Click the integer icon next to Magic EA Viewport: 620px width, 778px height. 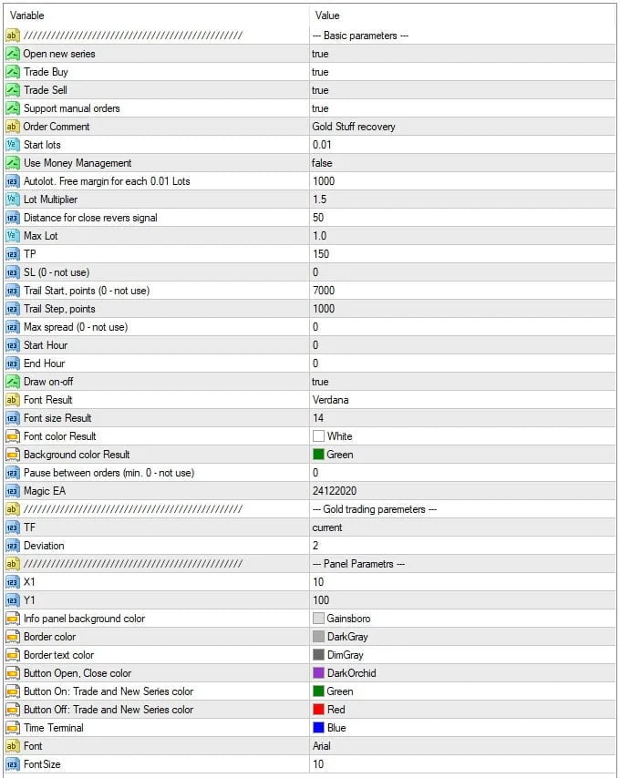[13, 491]
